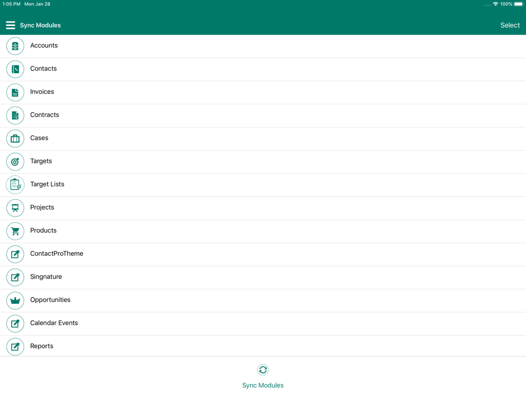The width and height of the screenshot is (526, 395).
Task: Select the Contracts module text
Action: [45, 115]
